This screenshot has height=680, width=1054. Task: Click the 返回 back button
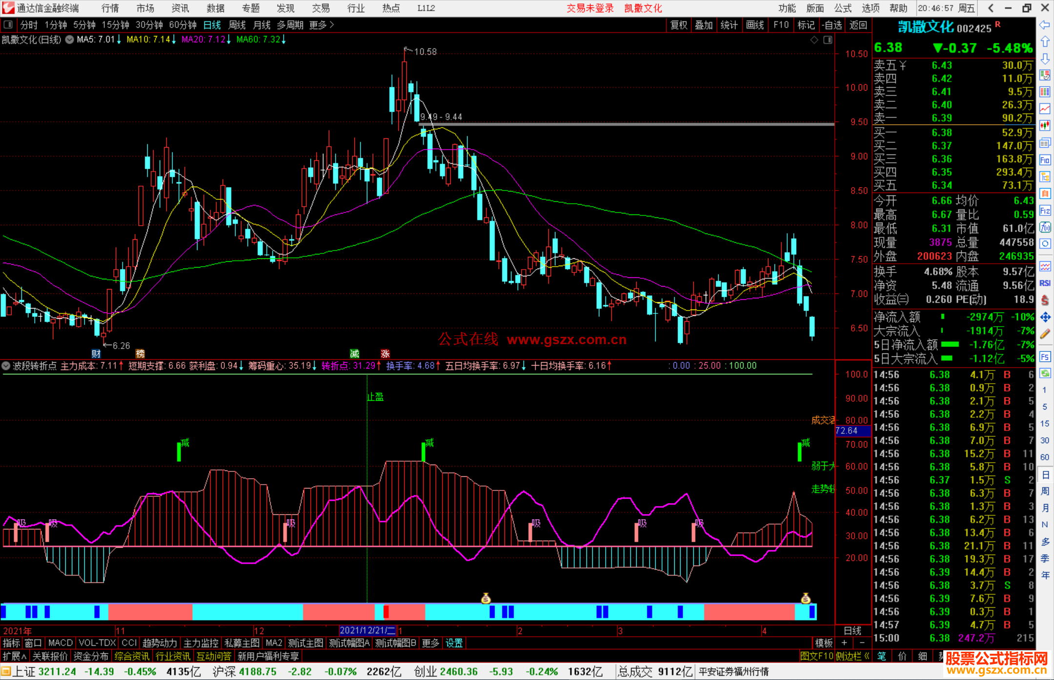click(x=858, y=25)
